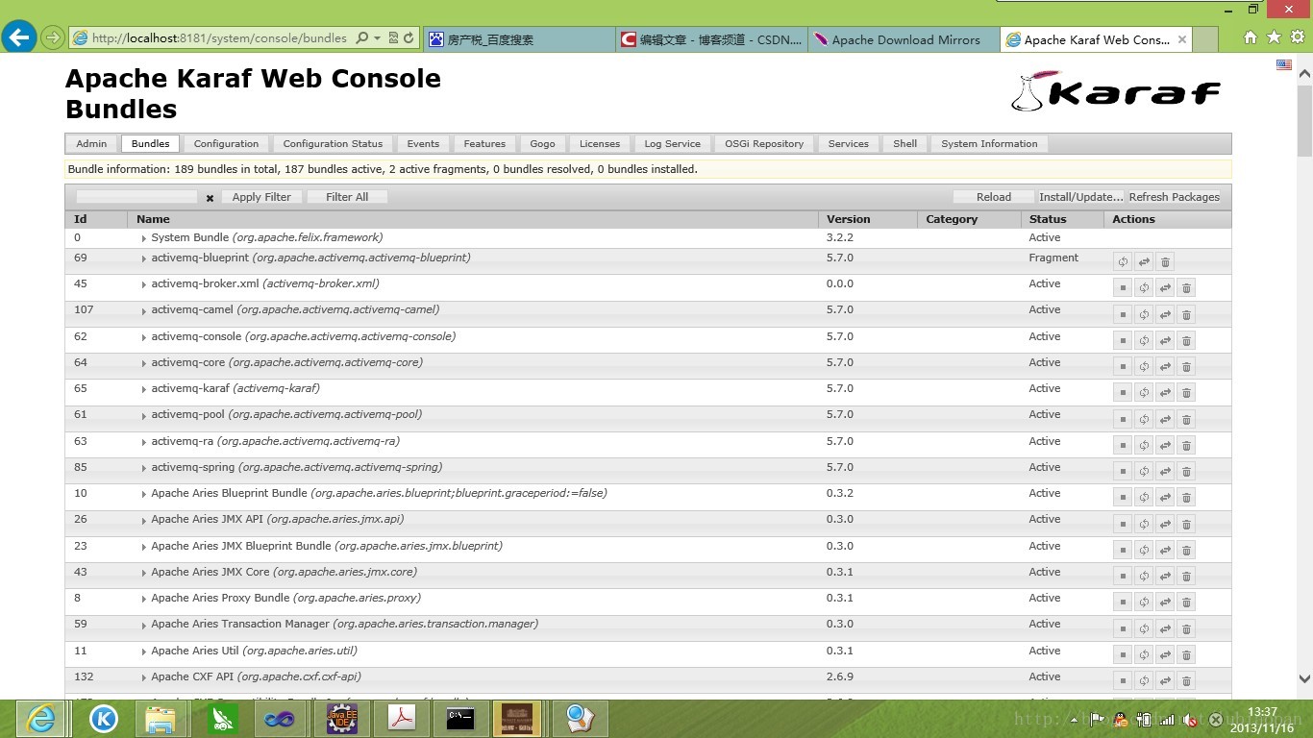This screenshot has width=1313, height=738.
Task: Update the activemq-broker.xml bundle
Action: 1165,288
